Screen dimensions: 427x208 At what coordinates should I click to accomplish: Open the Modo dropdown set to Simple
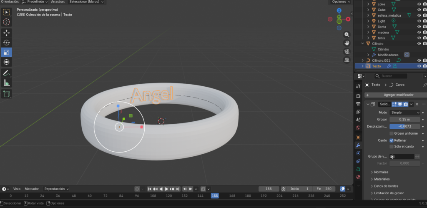[x=405, y=113]
